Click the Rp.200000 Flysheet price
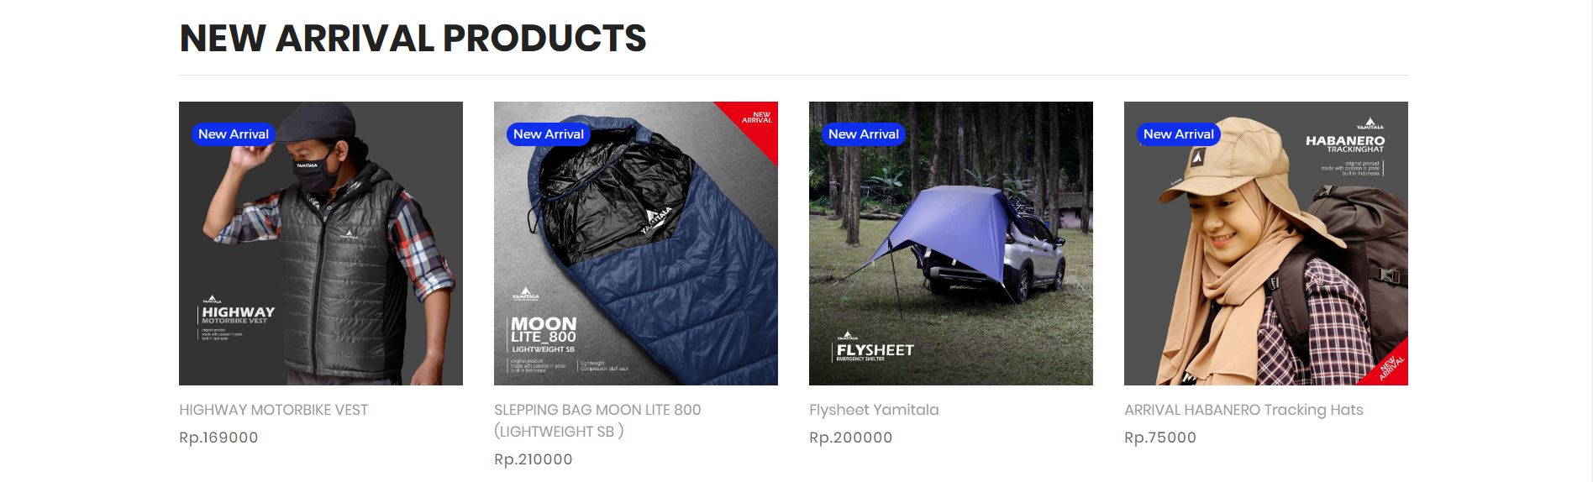 (850, 437)
